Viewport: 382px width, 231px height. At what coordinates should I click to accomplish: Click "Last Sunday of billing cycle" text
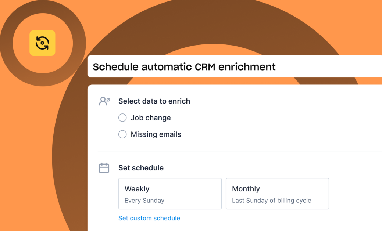click(272, 201)
